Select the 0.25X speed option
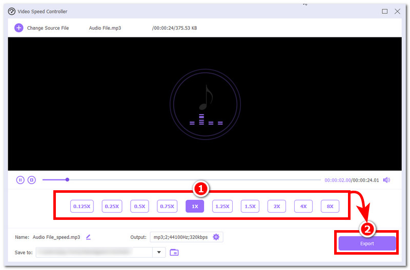This screenshot has width=410, height=270. [112, 207]
